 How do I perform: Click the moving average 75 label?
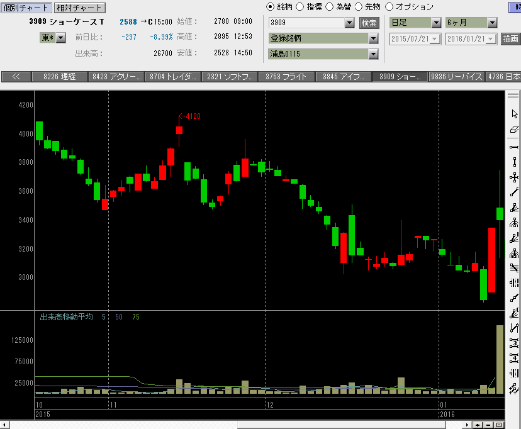[136, 317]
